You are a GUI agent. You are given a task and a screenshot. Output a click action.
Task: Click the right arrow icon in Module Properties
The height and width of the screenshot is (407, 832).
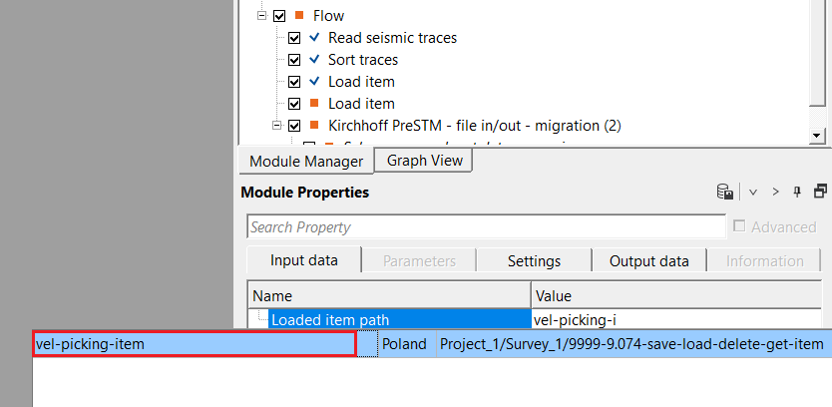pyautogui.click(x=775, y=192)
